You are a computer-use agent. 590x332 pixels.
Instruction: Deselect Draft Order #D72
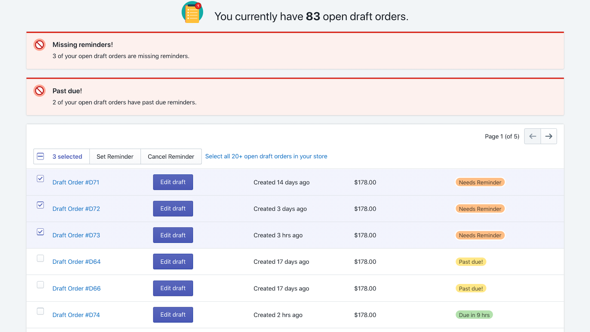pos(40,205)
